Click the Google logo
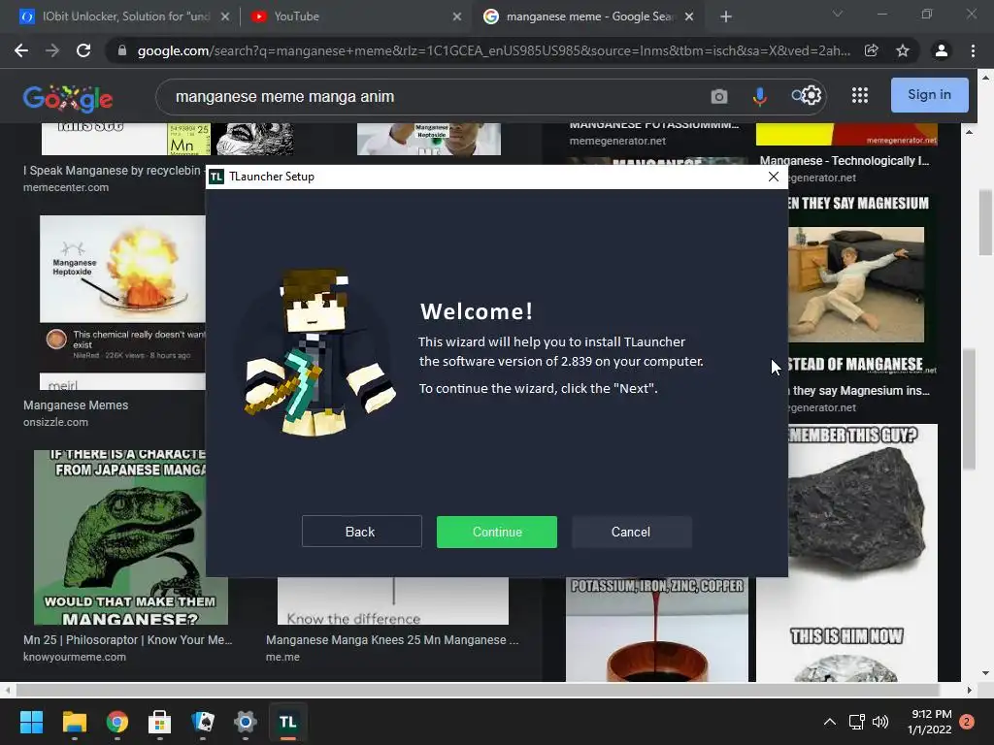The width and height of the screenshot is (994, 745). 68,98
